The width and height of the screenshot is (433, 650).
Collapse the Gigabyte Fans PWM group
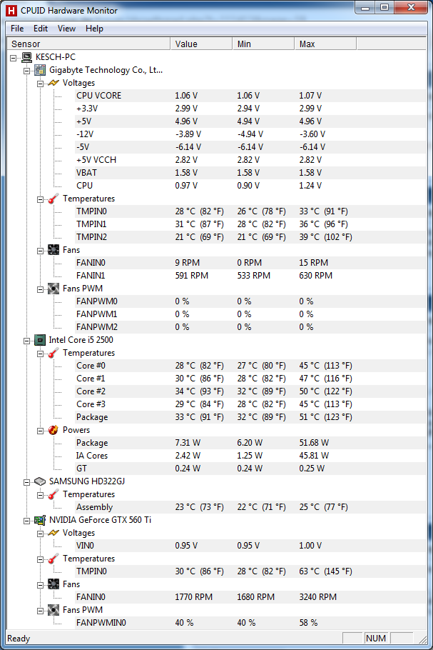[x=40, y=289]
